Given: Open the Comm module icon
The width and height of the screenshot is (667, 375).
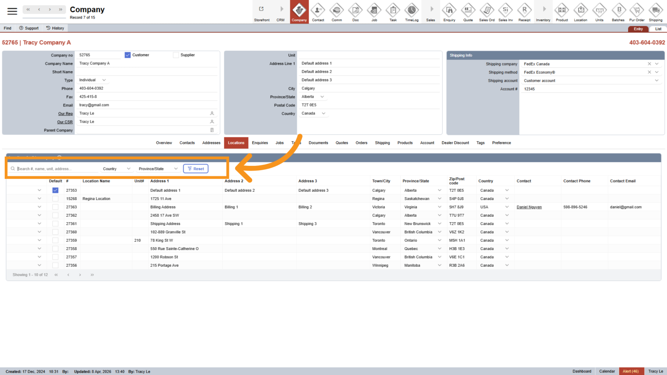Looking at the screenshot, I should [x=337, y=12].
